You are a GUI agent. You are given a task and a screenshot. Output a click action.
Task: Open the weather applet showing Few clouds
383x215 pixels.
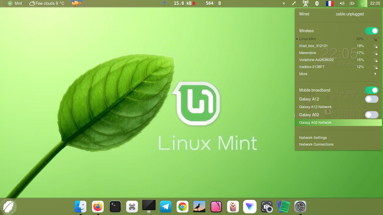(47, 3)
